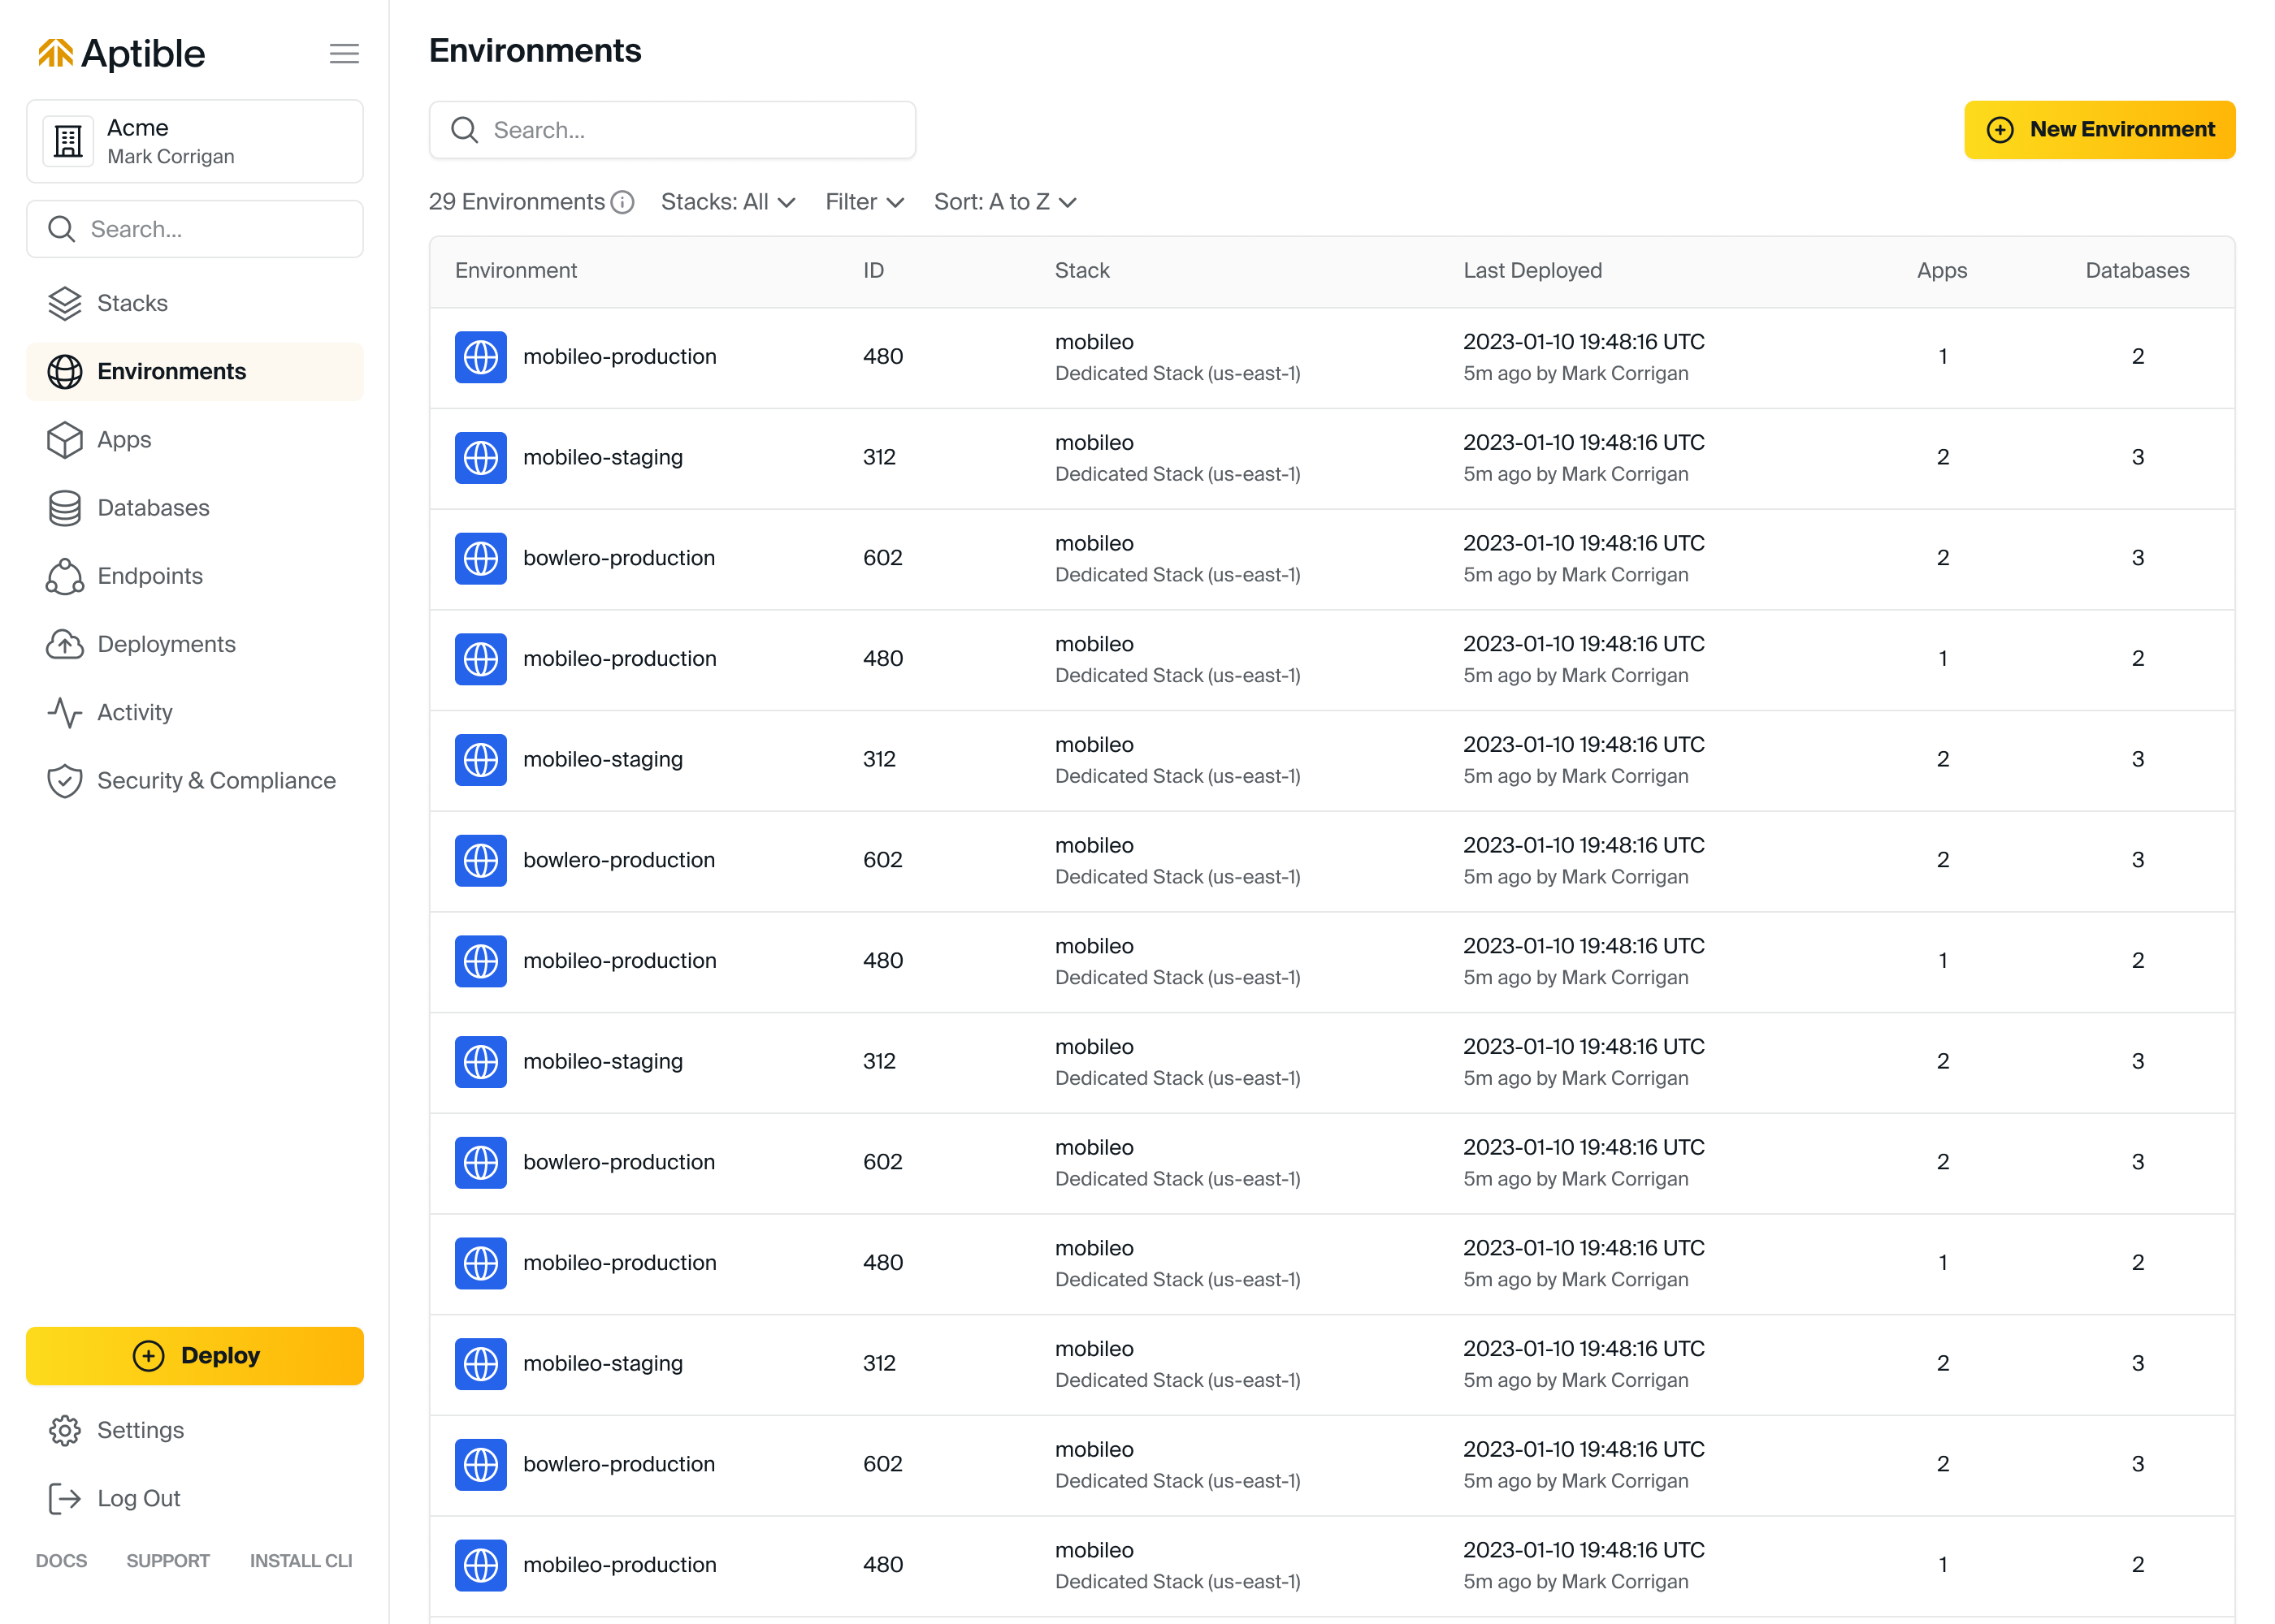Open the Filter dropdown

(x=864, y=202)
